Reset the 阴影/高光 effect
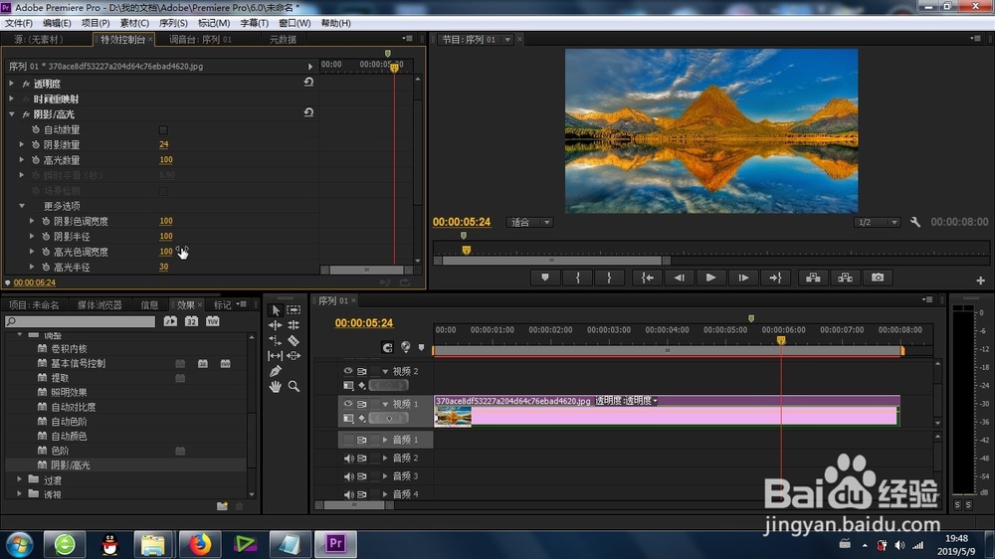Screen dimensions: 995x559 click(308, 113)
